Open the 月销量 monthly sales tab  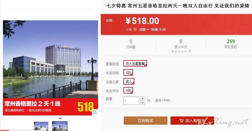[131, 47]
